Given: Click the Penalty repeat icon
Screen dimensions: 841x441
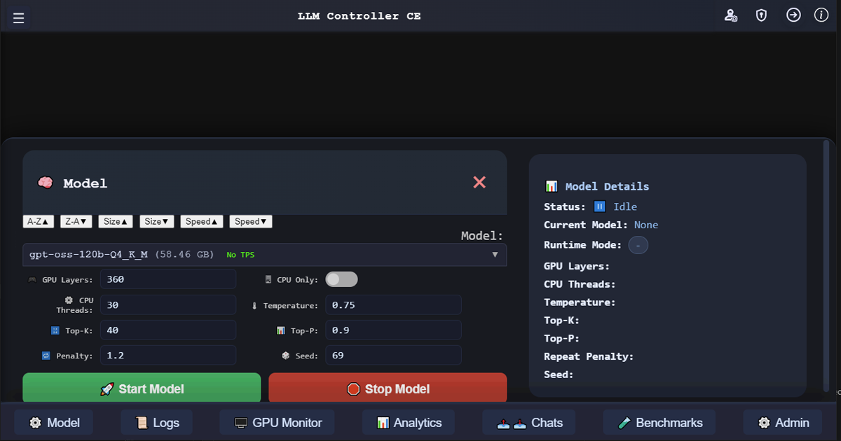Looking at the screenshot, I should click(x=46, y=356).
